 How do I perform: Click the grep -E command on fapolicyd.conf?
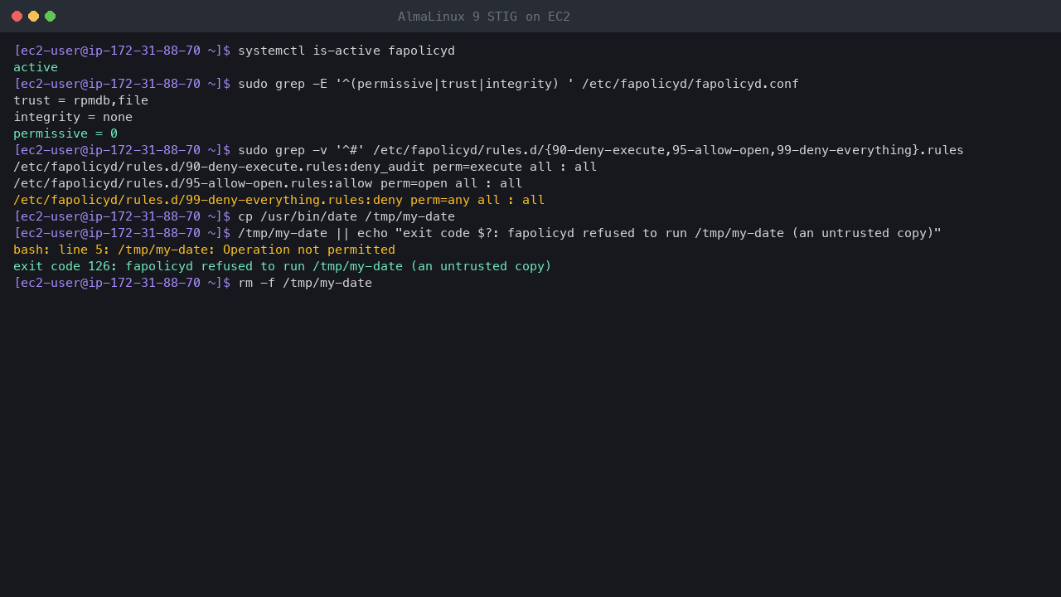click(x=518, y=84)
